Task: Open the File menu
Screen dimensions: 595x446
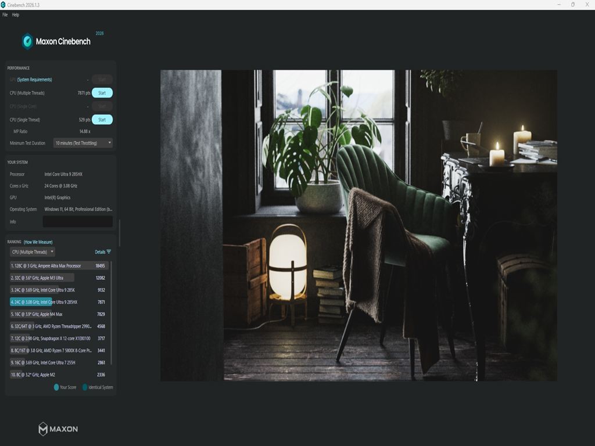Action: pyautogui.click(x=5, y=15)
